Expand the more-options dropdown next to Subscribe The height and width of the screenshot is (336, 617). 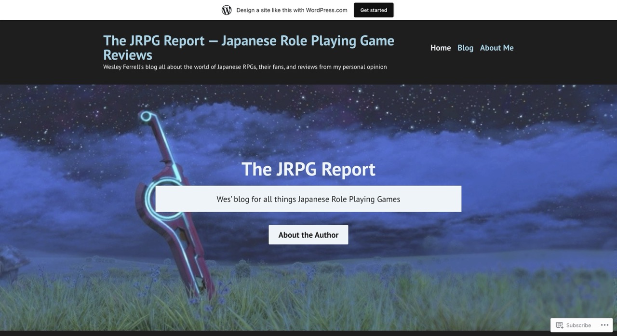(x=604, y=325)
